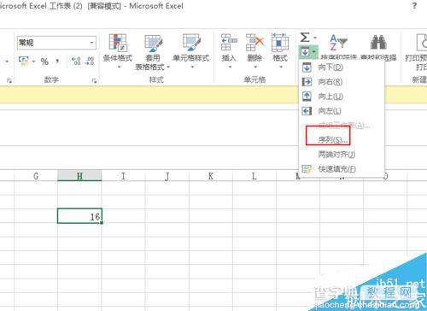Screen dimensions: 427x311
Task: Open the 数字 group dialog launcher
Action: (94, 80)
